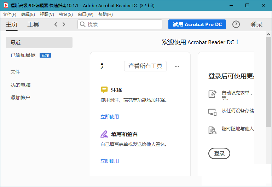Open the 帮助(H) menu
The image size is (272, 187).
click(105, 14)
